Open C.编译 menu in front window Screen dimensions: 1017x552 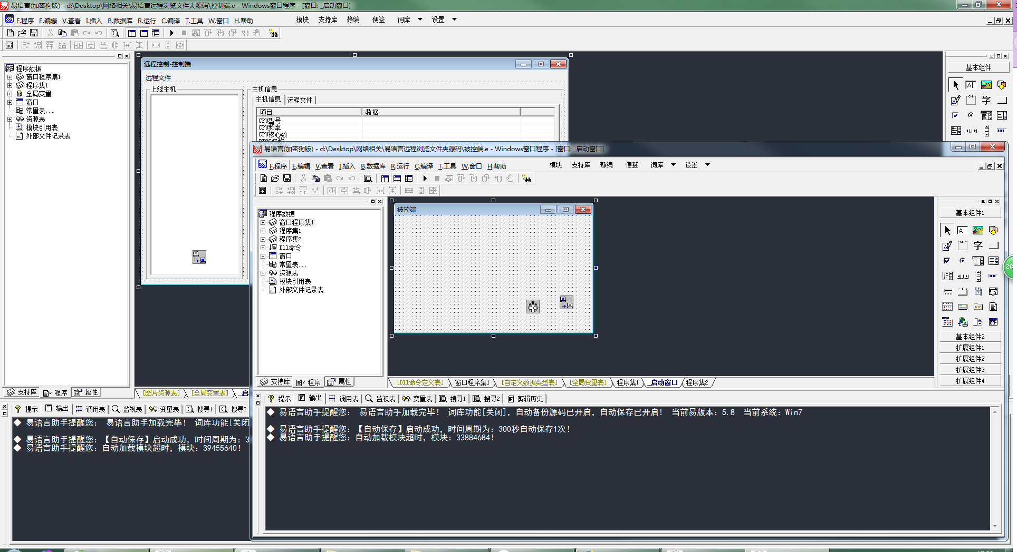point(424,166)
